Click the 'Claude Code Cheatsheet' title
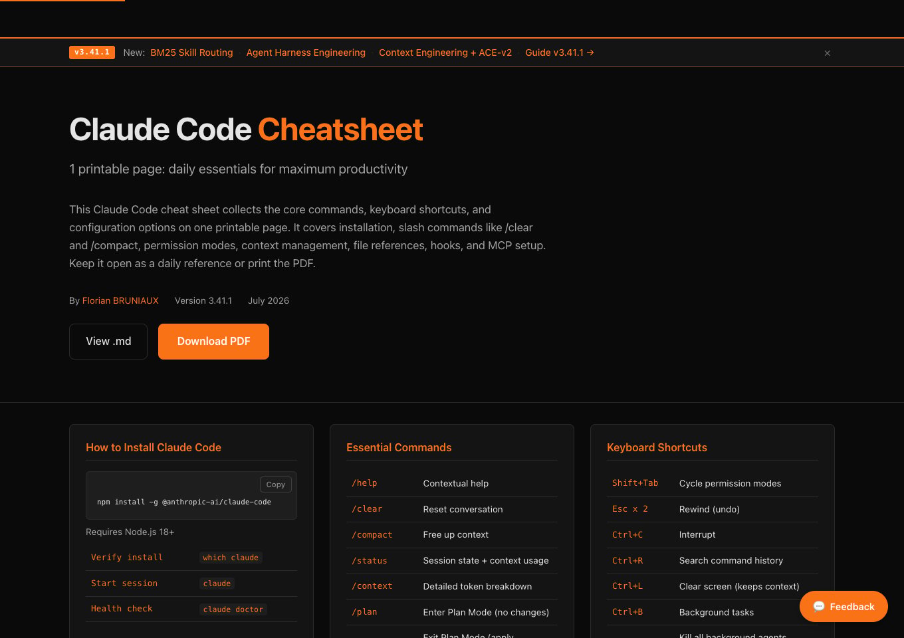The height and width of the screenshot is (638, 904). pos(246,130)
